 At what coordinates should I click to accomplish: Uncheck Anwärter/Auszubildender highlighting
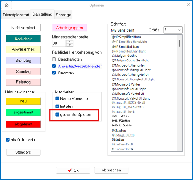[x=54, y=66]
